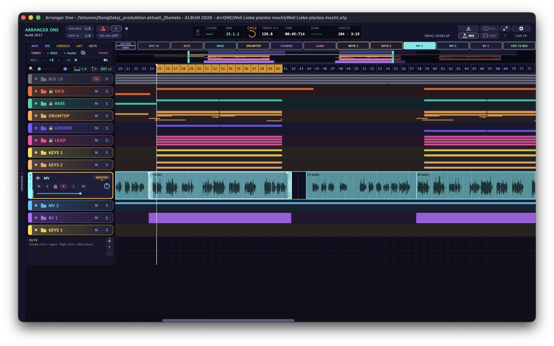Expand the KICK folder track

tap(36, 91)
